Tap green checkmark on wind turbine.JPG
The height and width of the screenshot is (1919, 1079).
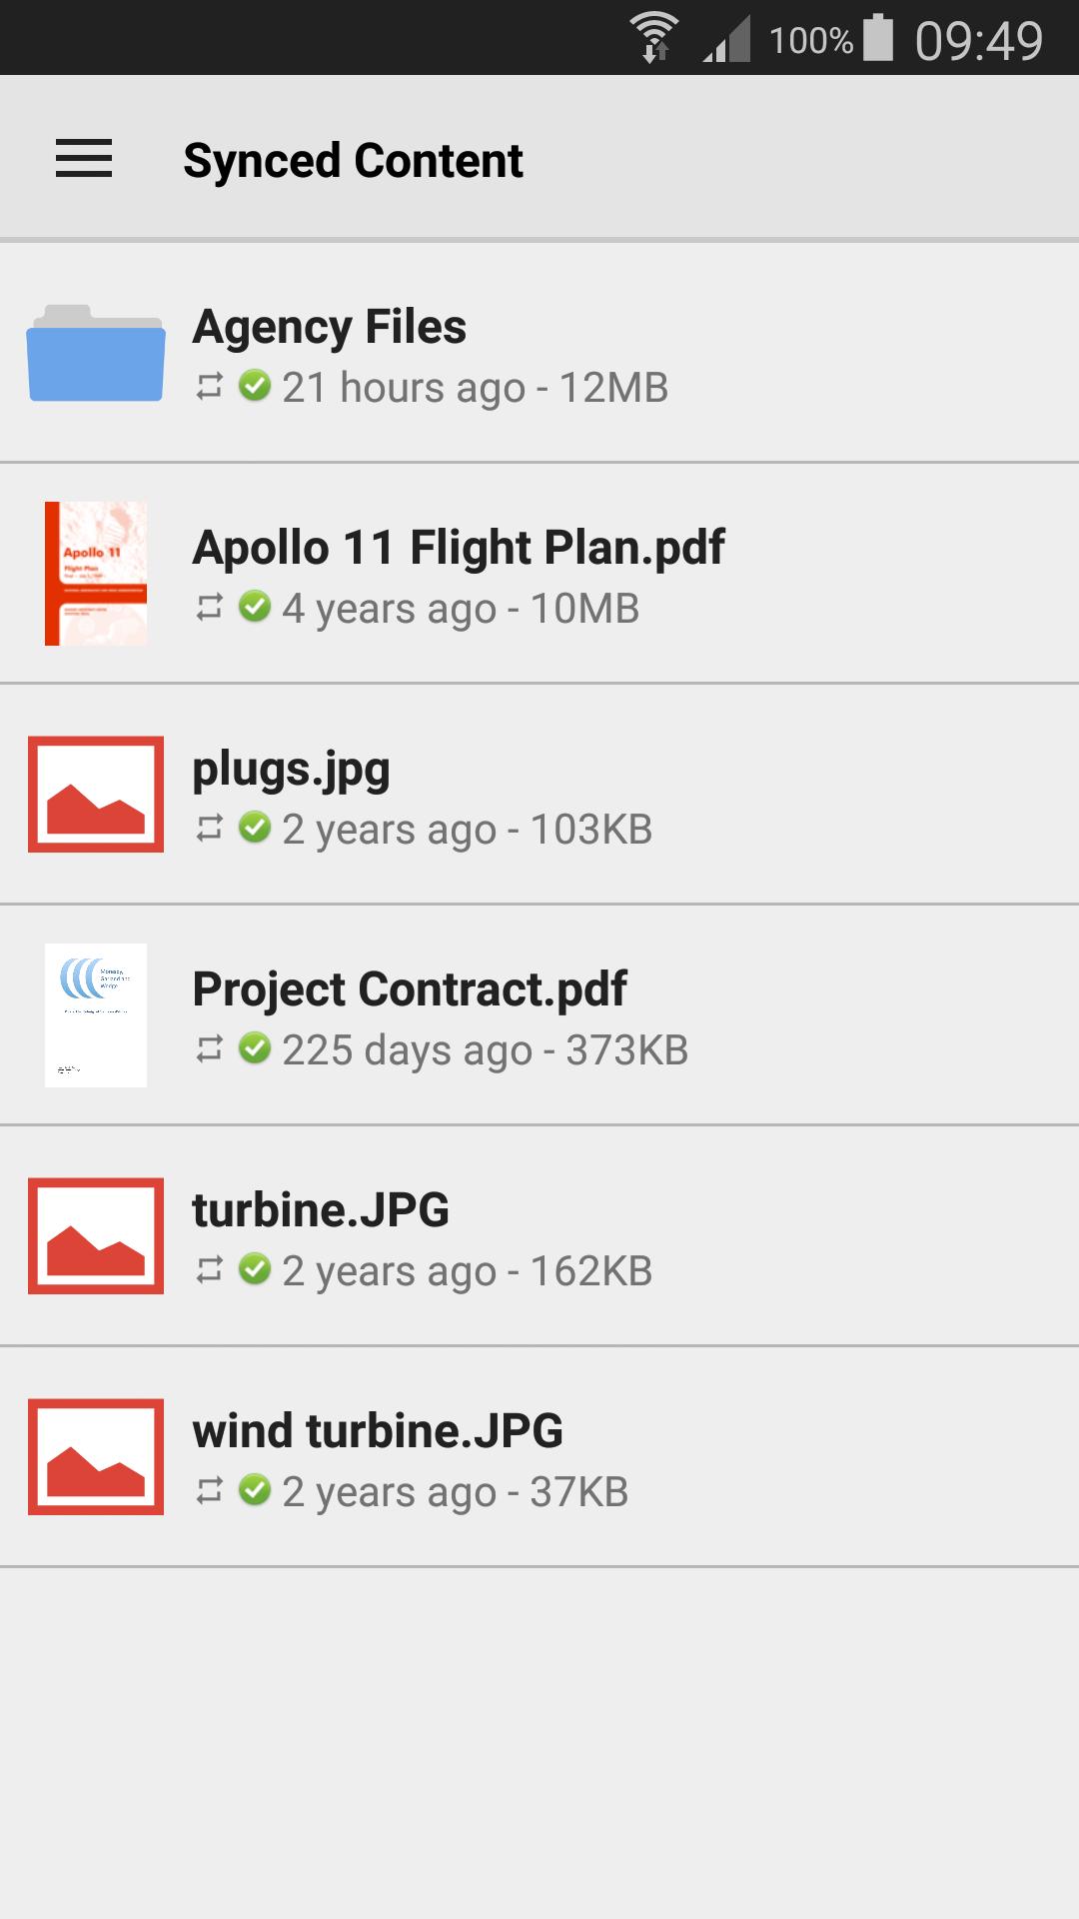click(255, 1489)
